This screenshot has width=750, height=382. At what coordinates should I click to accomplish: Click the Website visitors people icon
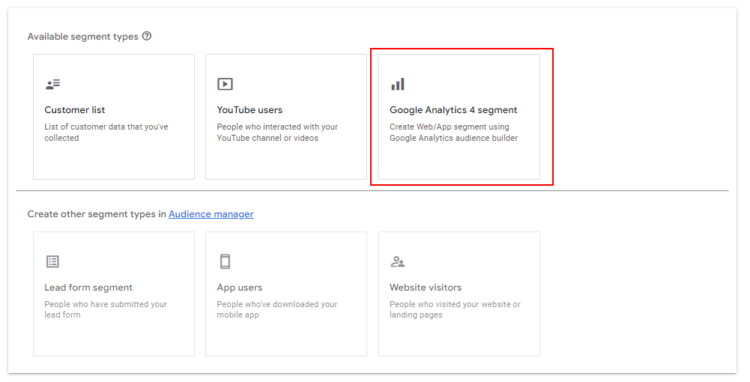[398, 261]
